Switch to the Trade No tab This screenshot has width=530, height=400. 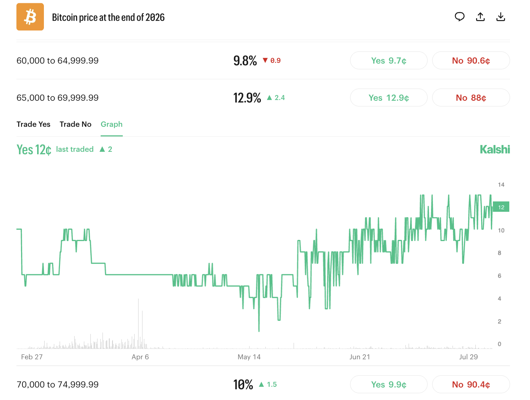pos(76,124)
